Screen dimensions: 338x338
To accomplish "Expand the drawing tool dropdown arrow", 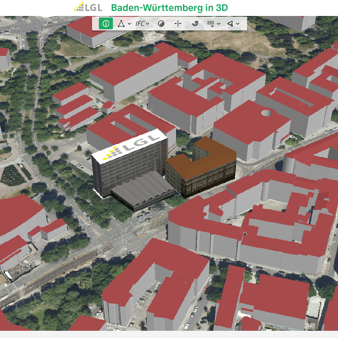I will [130, 24].
